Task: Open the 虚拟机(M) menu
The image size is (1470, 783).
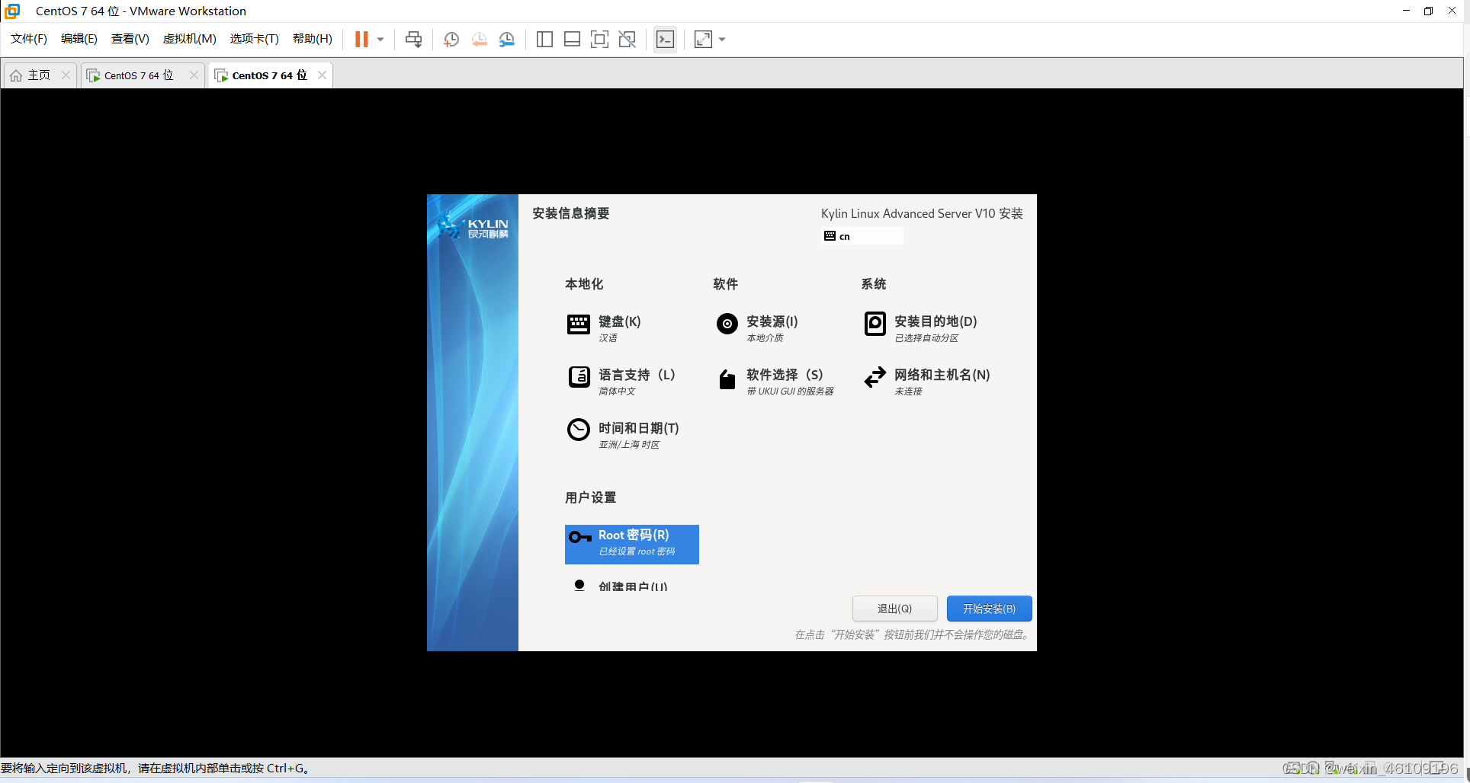Action: pos(190,39)
